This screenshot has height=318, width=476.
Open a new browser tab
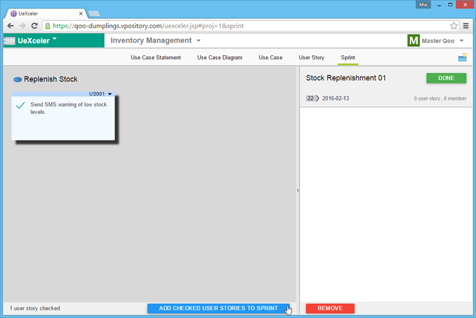pyautogui.click(x=94, y=14)
